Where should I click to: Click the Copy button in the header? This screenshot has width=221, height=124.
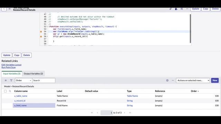[205, 9]
